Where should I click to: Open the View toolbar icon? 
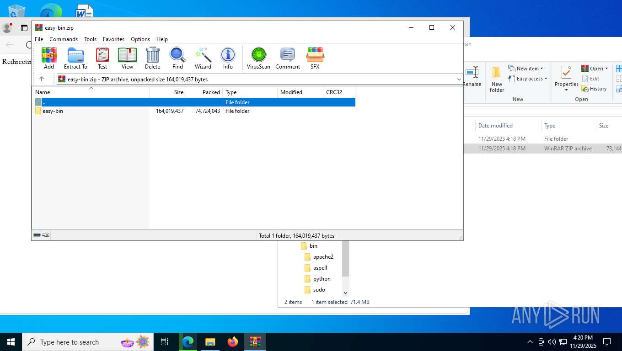127,58
